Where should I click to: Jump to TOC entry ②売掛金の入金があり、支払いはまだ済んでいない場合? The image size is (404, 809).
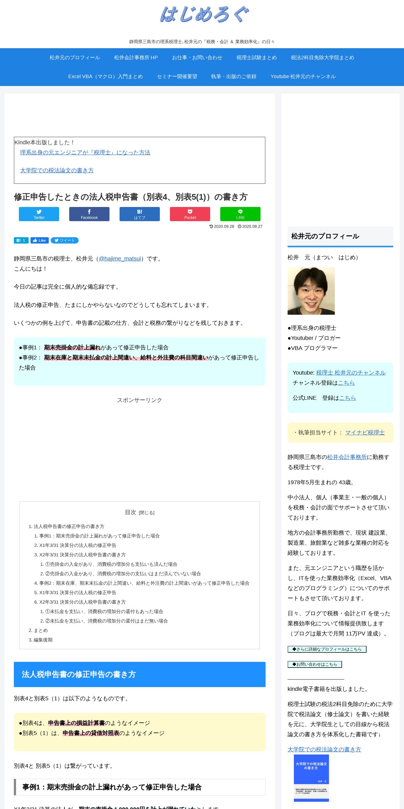[123, 574]
